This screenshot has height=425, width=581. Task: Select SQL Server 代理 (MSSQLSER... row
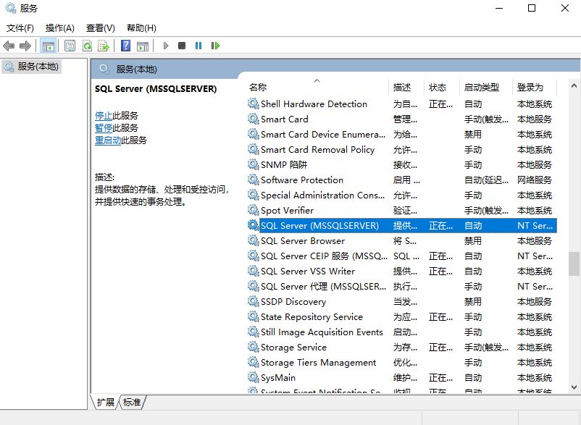pos(402,286)
